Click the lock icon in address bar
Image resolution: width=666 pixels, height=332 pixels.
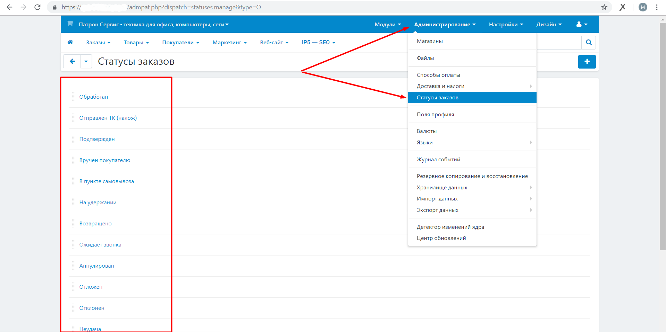54,7
